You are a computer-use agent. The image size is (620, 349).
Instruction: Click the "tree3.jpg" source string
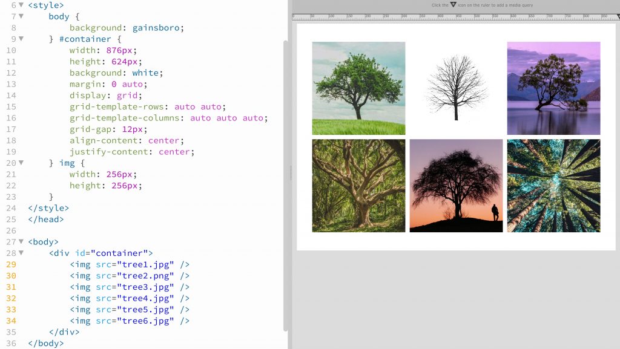145,287
